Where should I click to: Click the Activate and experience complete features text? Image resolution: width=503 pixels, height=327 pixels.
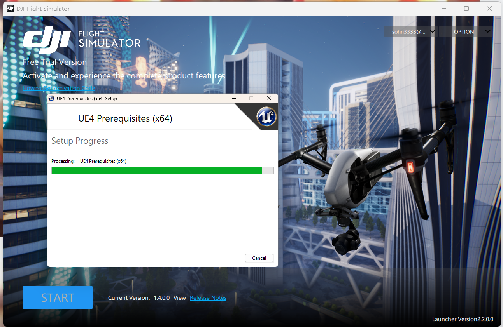125,76
